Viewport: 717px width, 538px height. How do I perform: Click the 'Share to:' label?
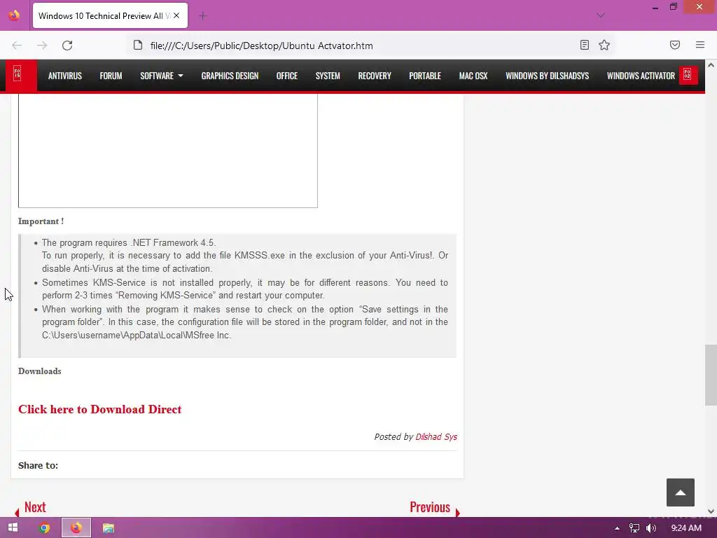(x=38, y=465)
